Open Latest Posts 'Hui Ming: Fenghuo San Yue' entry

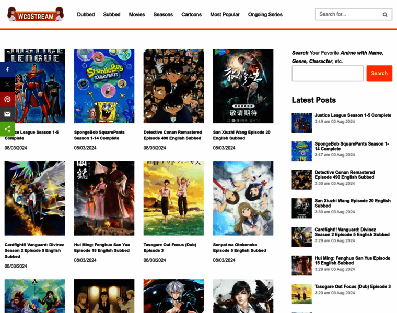353,261
